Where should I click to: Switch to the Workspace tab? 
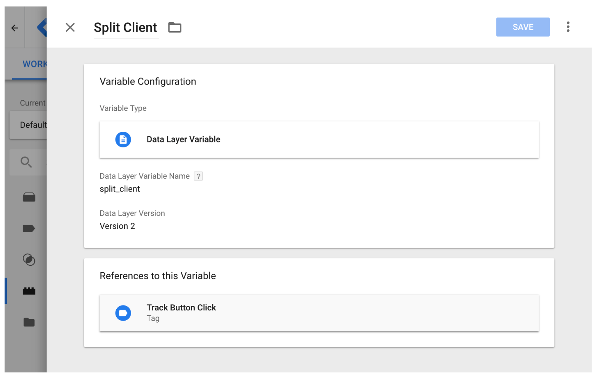(x=34, y=64)
